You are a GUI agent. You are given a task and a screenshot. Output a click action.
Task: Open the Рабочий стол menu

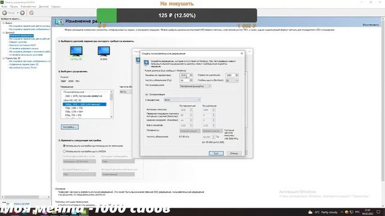click(28, 7)
